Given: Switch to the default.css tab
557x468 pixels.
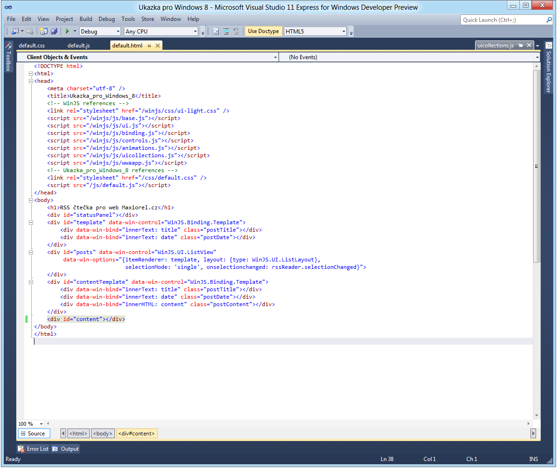Looking at the screenshot, I should (x=32, y=46).
